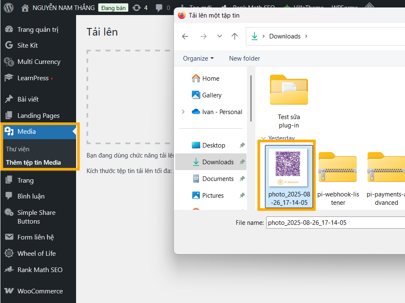The image size is (405, 303).
Task: Click the Site Kit G icon
Action: pyautogui.click(x=9, y=45)
